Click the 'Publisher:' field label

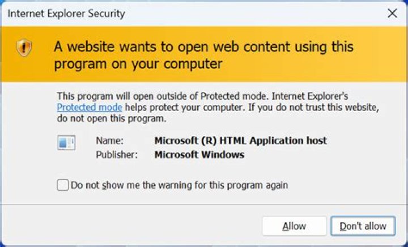[117, 155]
